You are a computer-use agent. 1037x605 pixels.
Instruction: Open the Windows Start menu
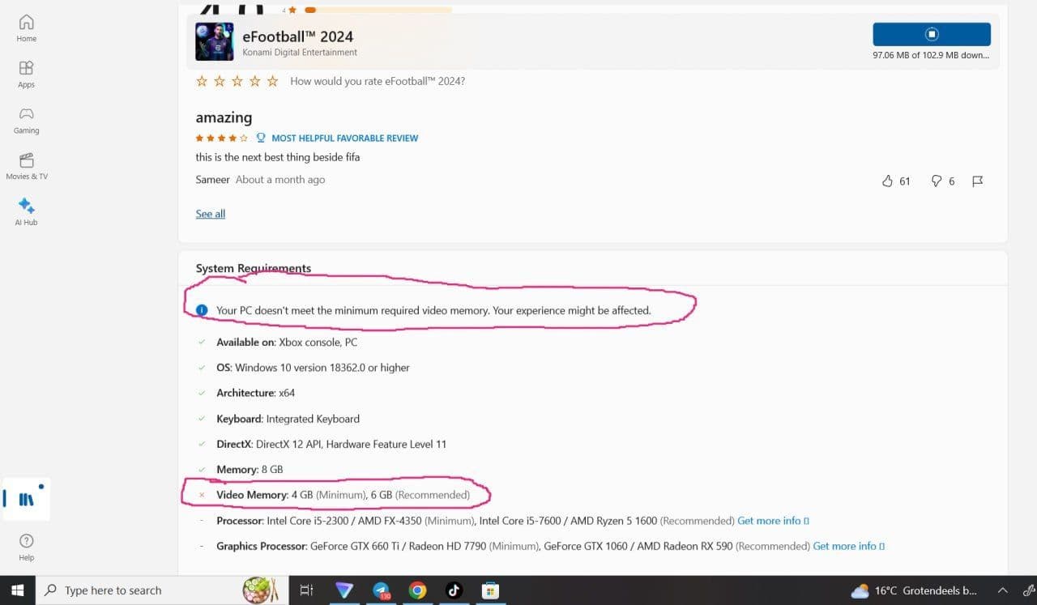coord(18,590)
